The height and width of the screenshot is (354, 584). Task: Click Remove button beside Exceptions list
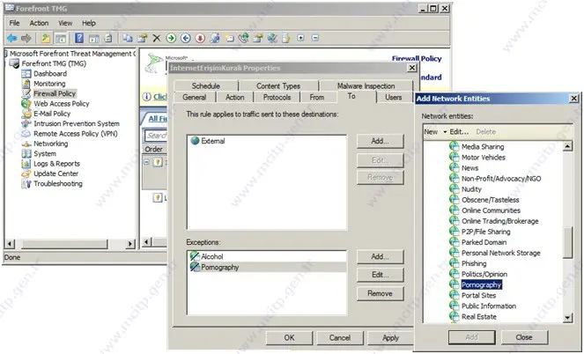380,294
